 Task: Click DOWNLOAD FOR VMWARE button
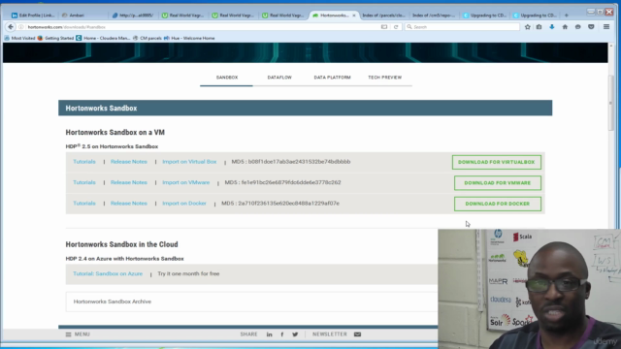tap(498, 183)
